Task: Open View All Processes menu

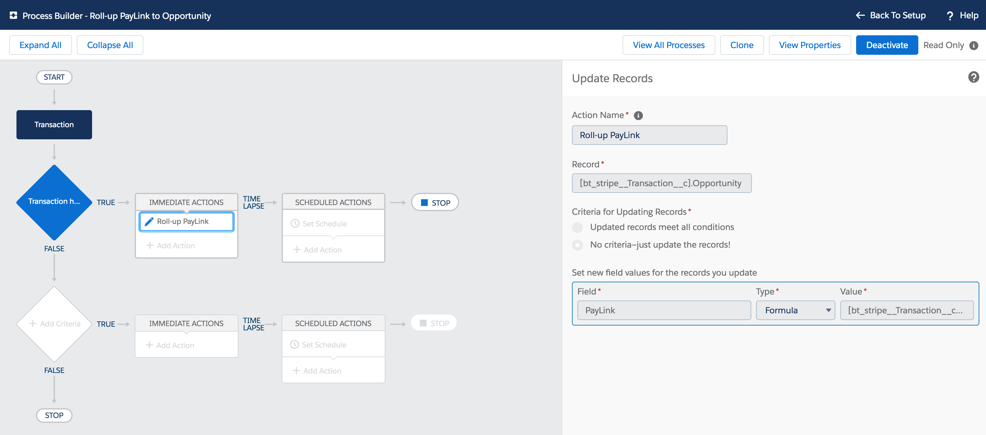Action: point(668,45)
